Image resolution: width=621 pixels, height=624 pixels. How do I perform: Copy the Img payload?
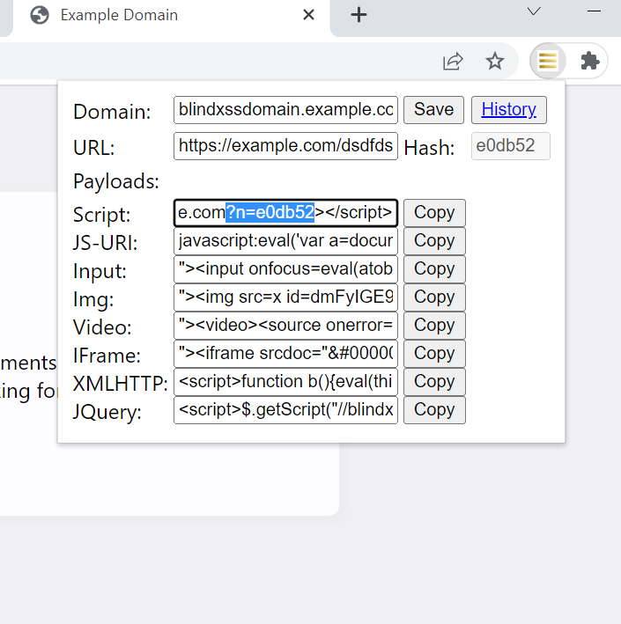tap(434, 297)
